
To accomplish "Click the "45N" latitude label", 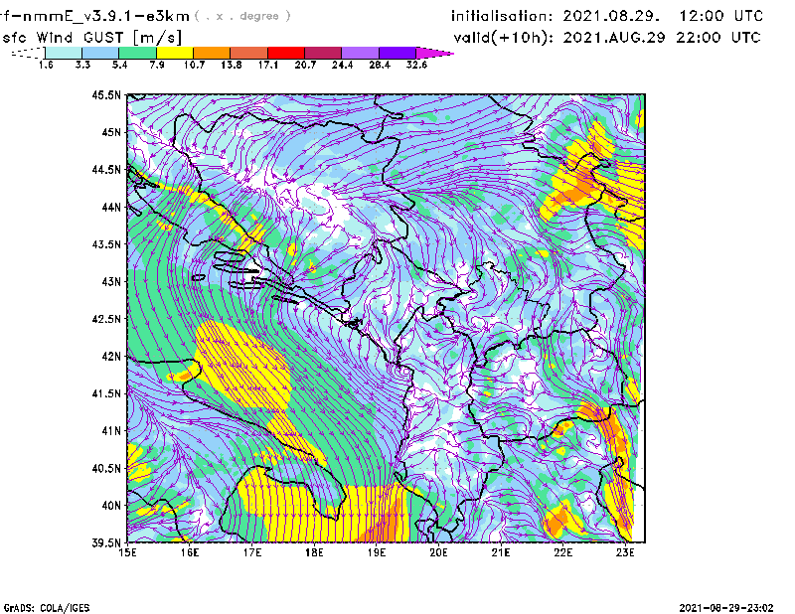I will (x=111, y=132).
